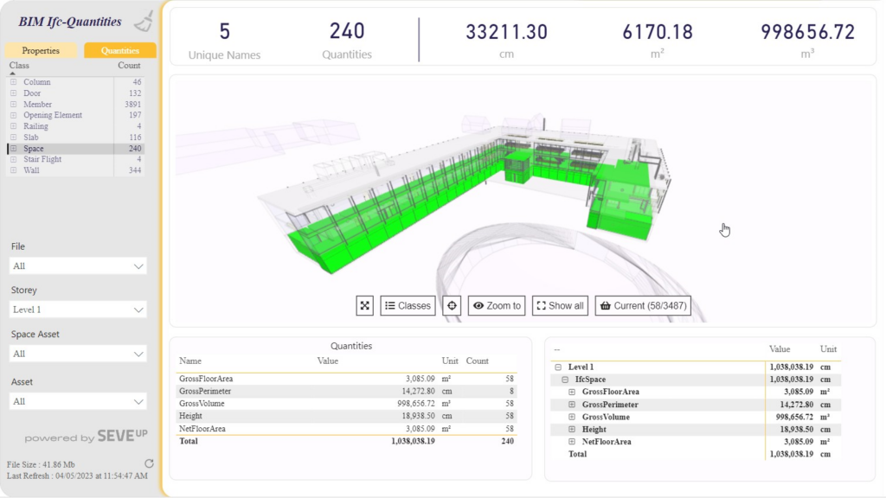Switch to the Quantities tab
The height and width of the screenshot is (498, 886).
point(119,50)
